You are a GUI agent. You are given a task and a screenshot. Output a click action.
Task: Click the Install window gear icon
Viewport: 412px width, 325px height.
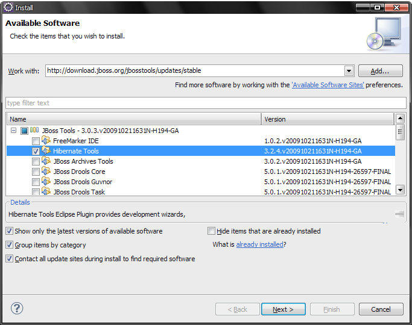coord(8,7)
